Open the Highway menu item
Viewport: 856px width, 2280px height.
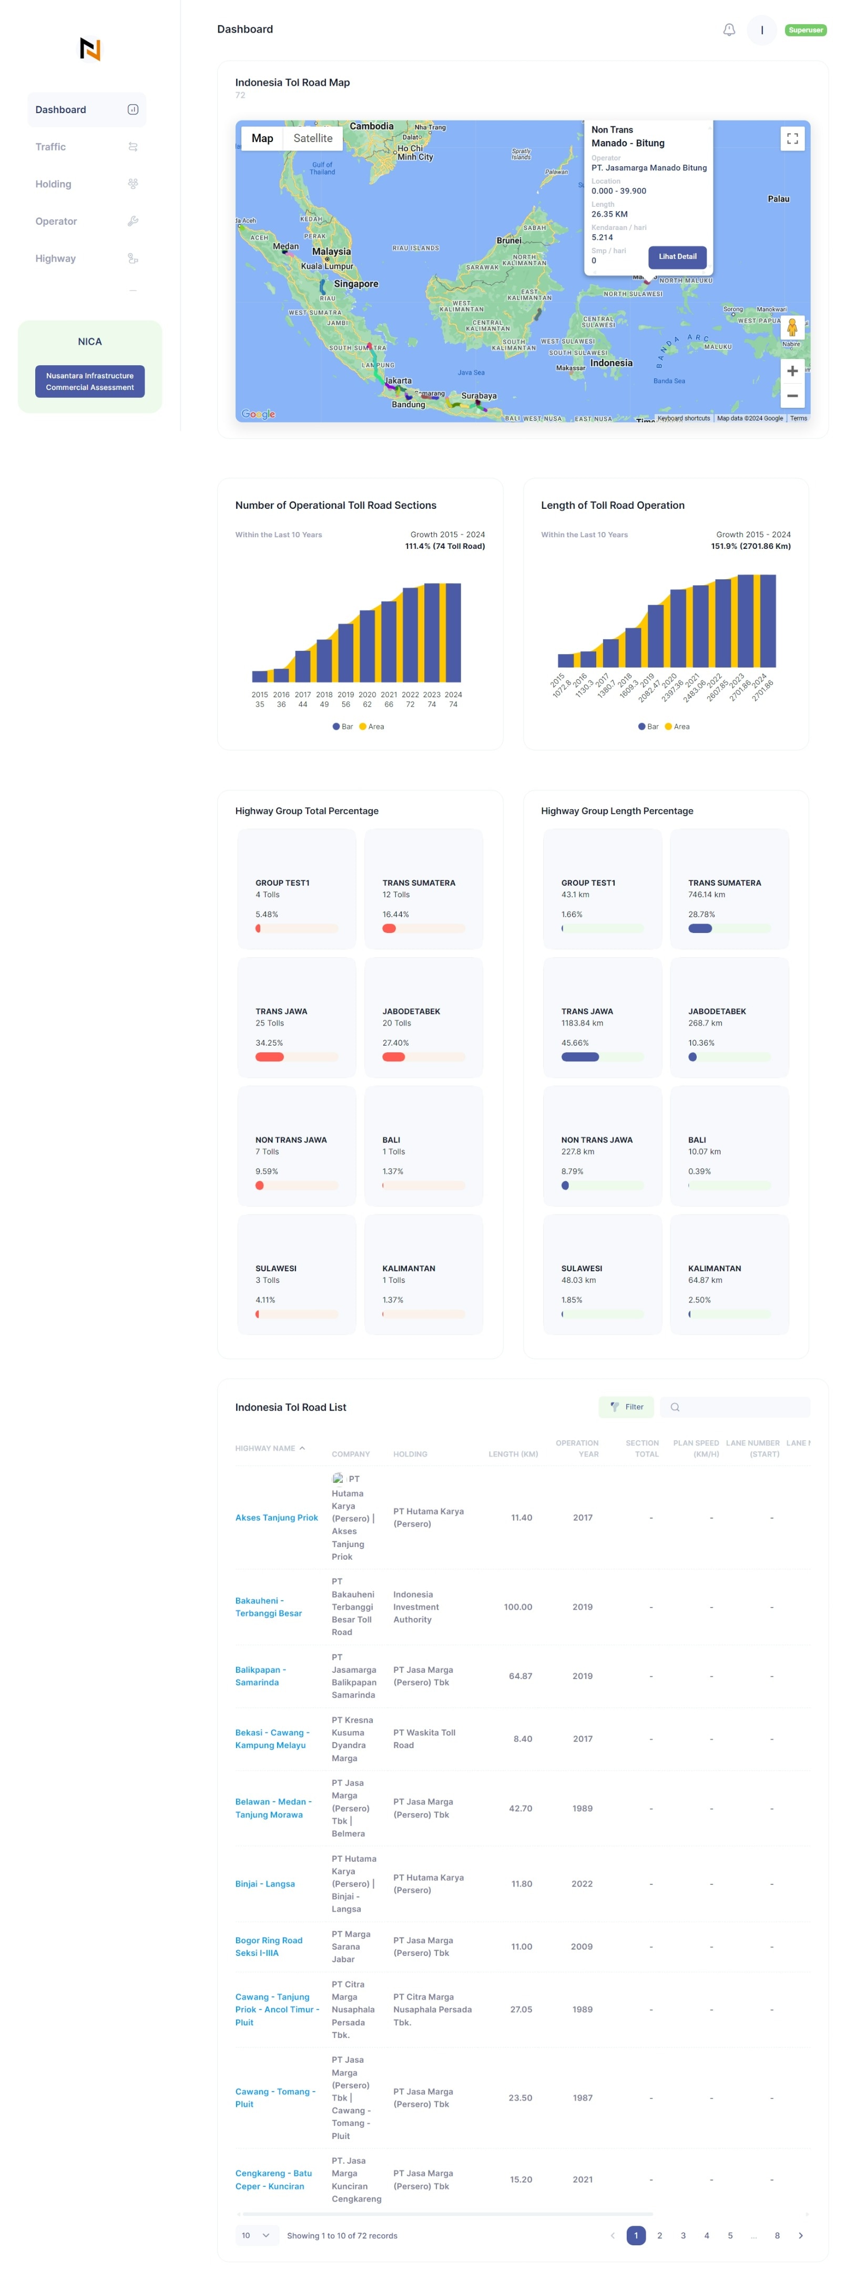87,258
